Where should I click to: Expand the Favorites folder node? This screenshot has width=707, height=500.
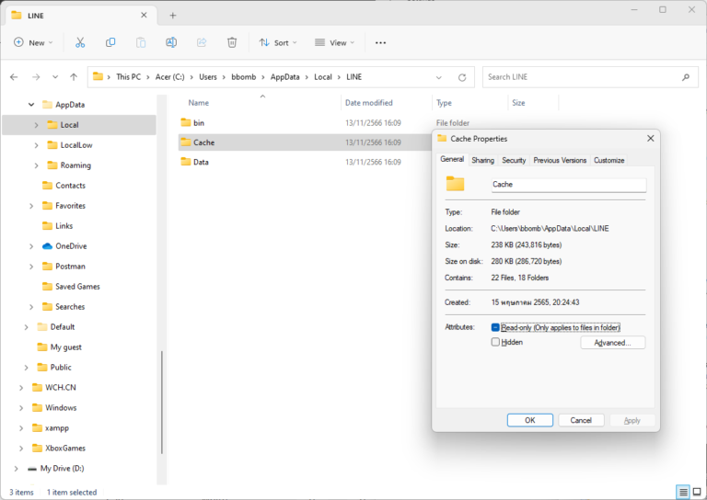pyautogui.click(x=31, y=206)
